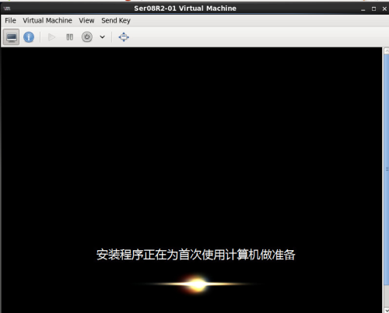Show the graphical console view

click(11, 37)
